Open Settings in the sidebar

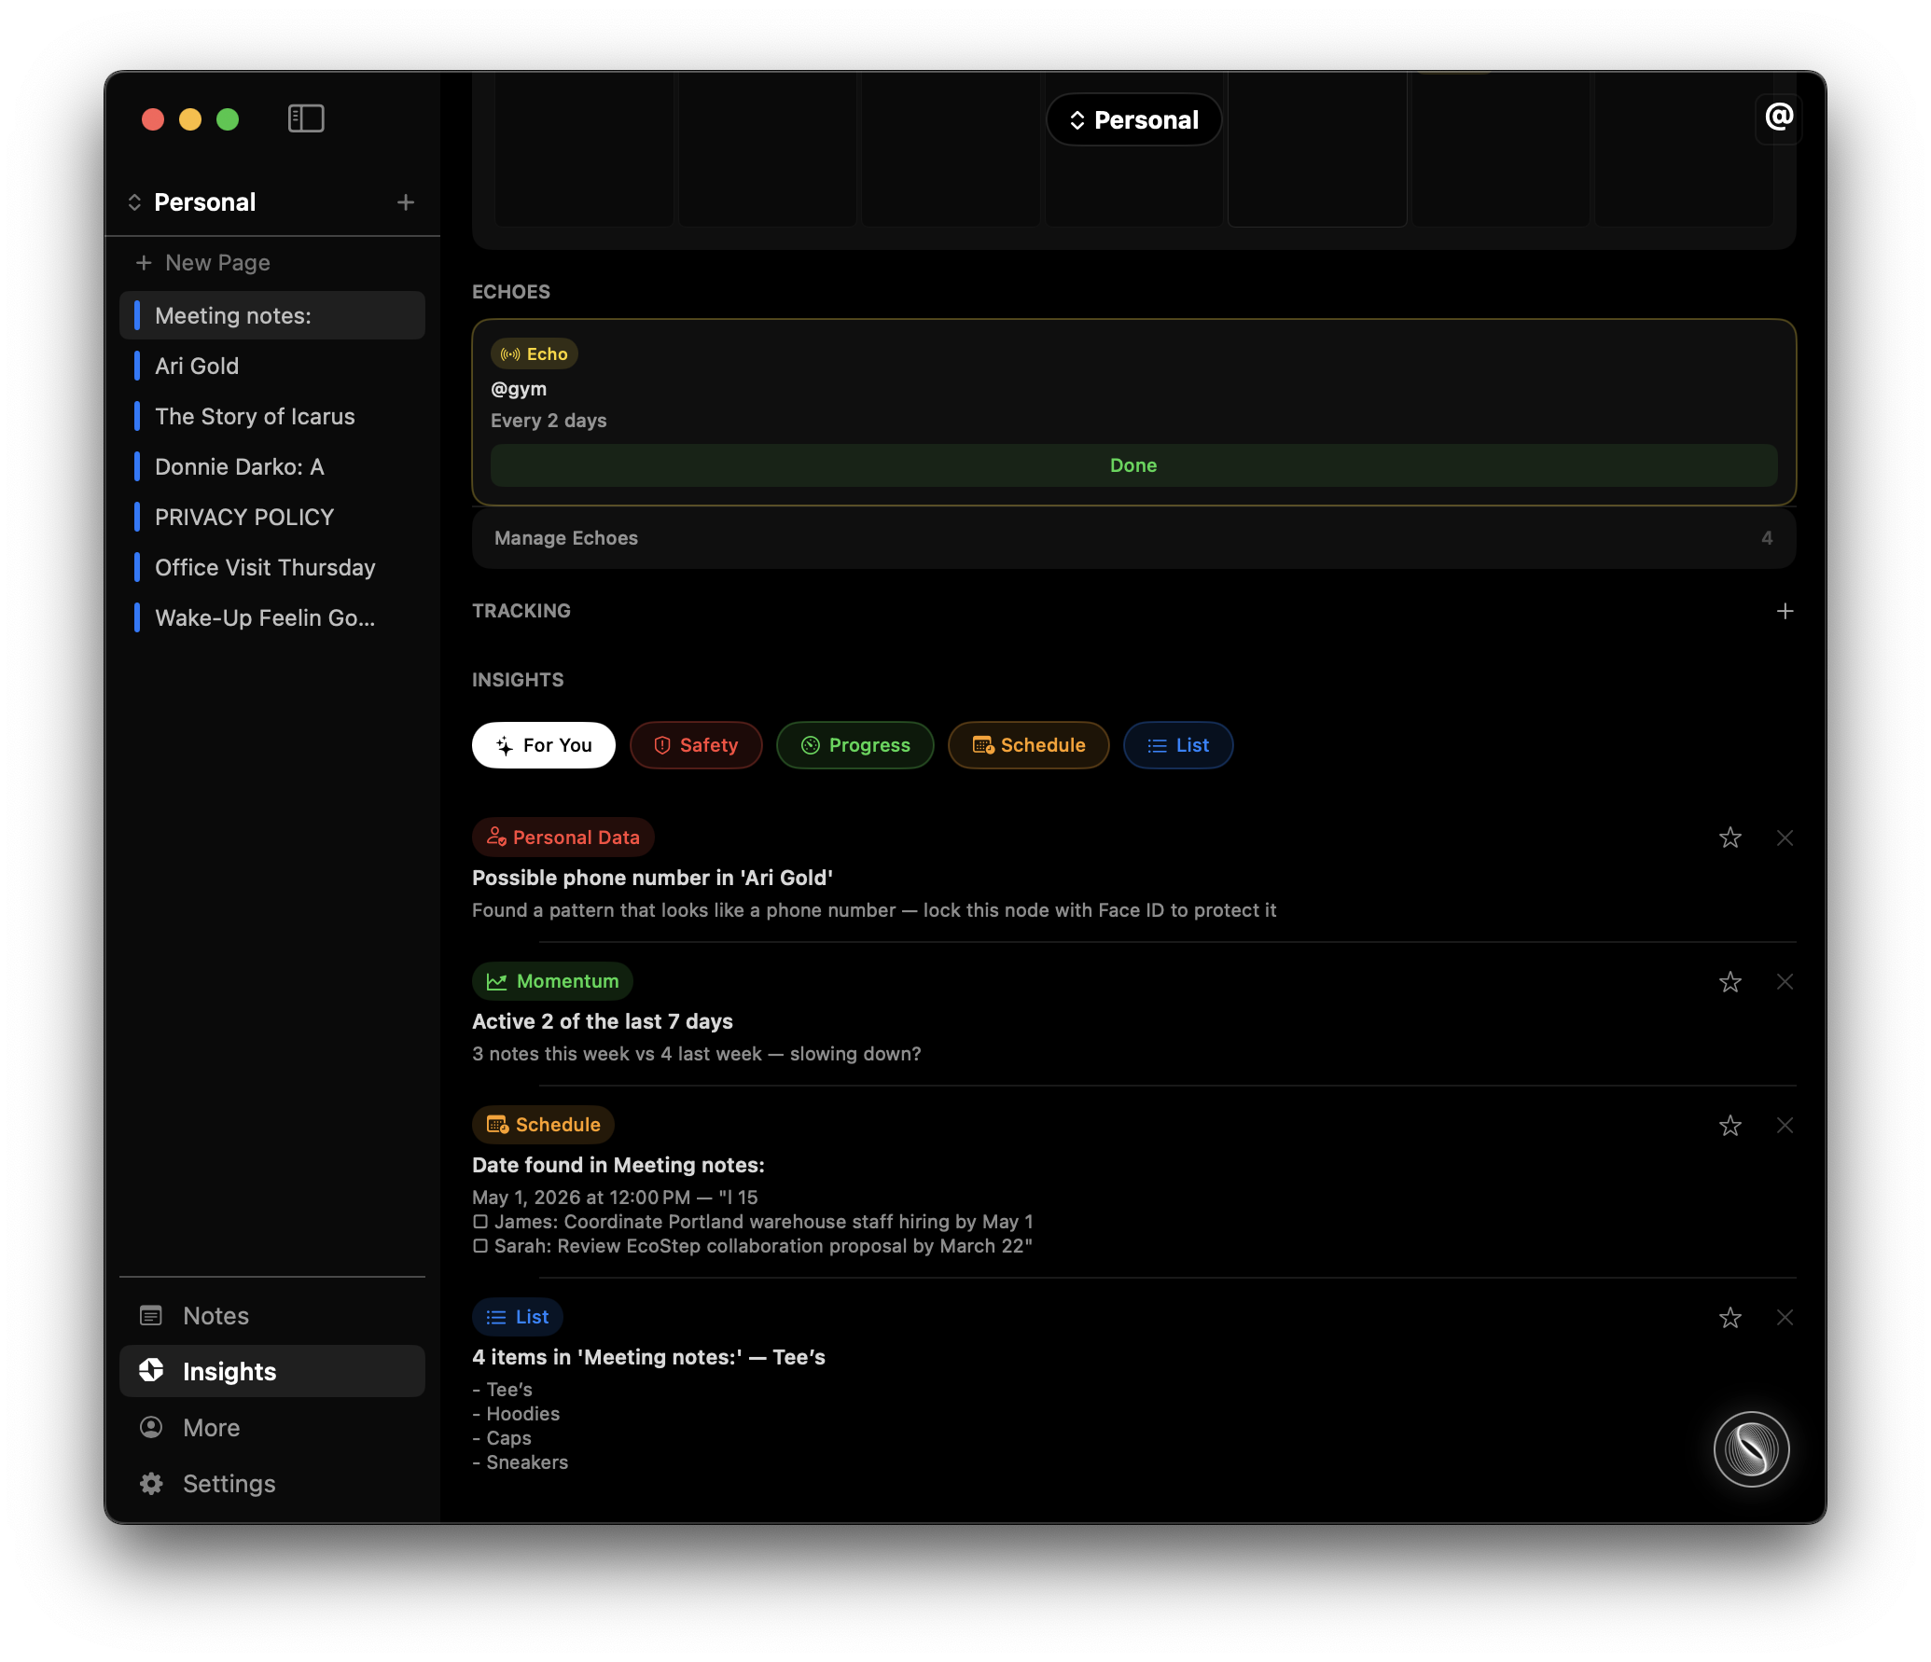coord(272,1483)
